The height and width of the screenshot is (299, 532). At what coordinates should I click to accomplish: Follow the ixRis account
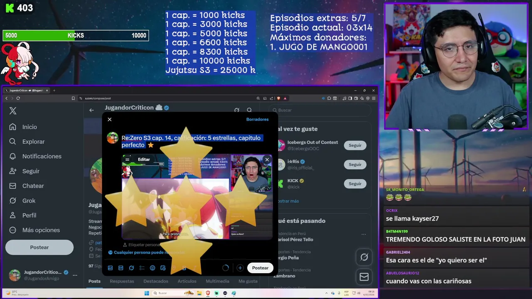coord(355,164)
